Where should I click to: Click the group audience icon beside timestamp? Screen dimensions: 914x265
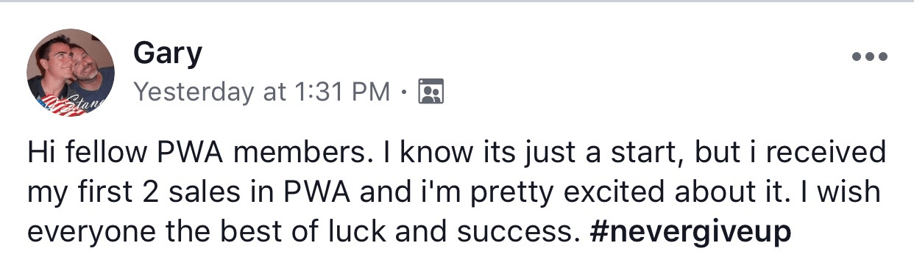[431, 92]
